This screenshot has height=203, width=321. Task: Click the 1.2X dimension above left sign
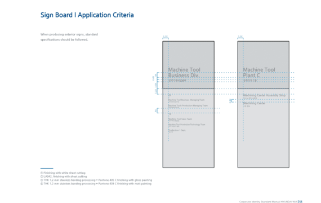pyautogui.click(x=166, y=37)
